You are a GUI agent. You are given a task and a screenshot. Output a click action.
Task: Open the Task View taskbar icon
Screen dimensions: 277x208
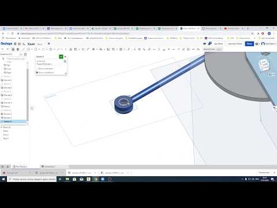[x=60, y=179]
